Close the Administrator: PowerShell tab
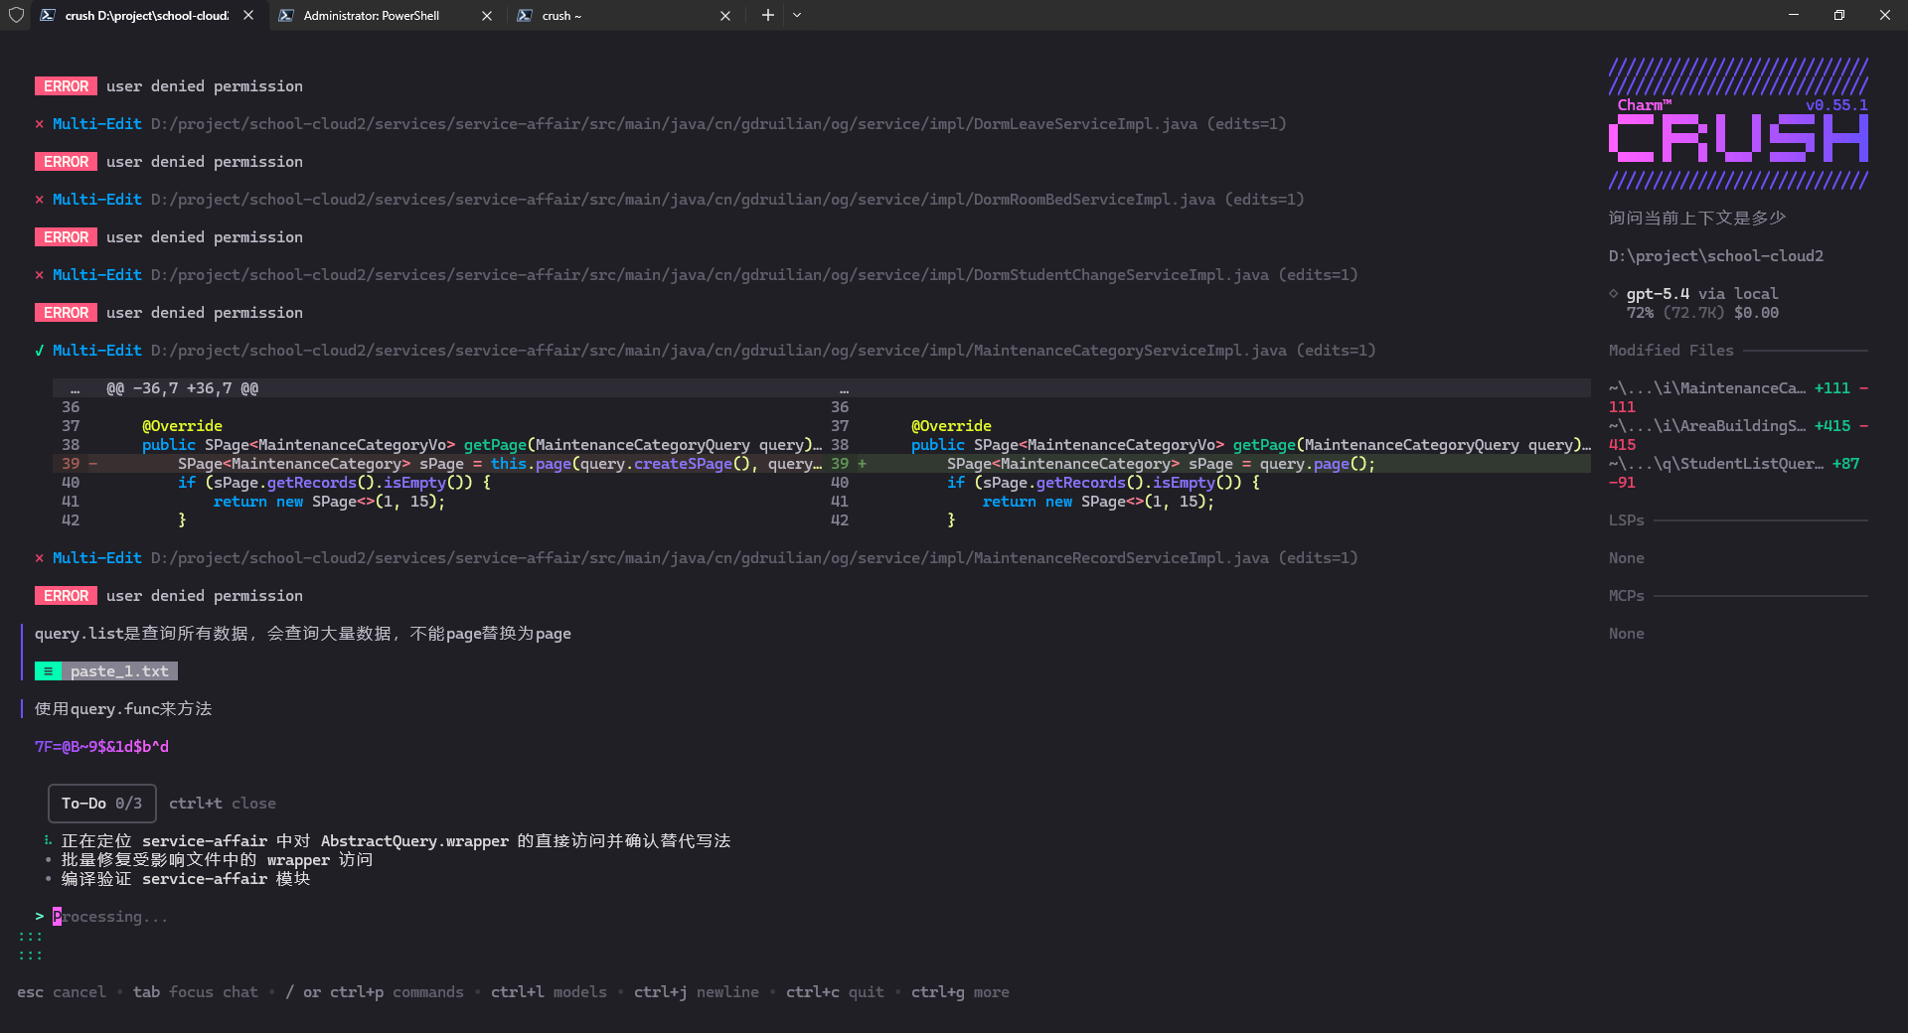 pyautogui.click(x=487, y=15)
